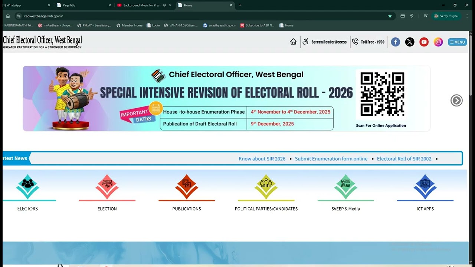Click the PUBLICATIONS diamond icon
Screen dimensions: 475x267
tap(187, 186)
